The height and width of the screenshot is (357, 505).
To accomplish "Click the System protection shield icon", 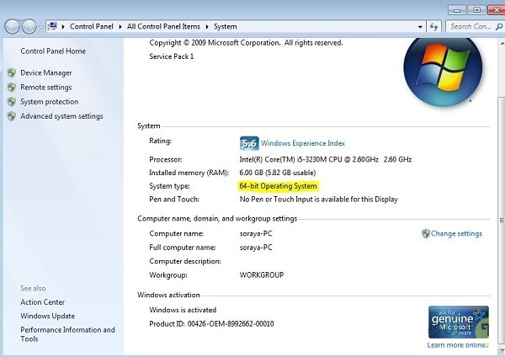I will (12, 102).
